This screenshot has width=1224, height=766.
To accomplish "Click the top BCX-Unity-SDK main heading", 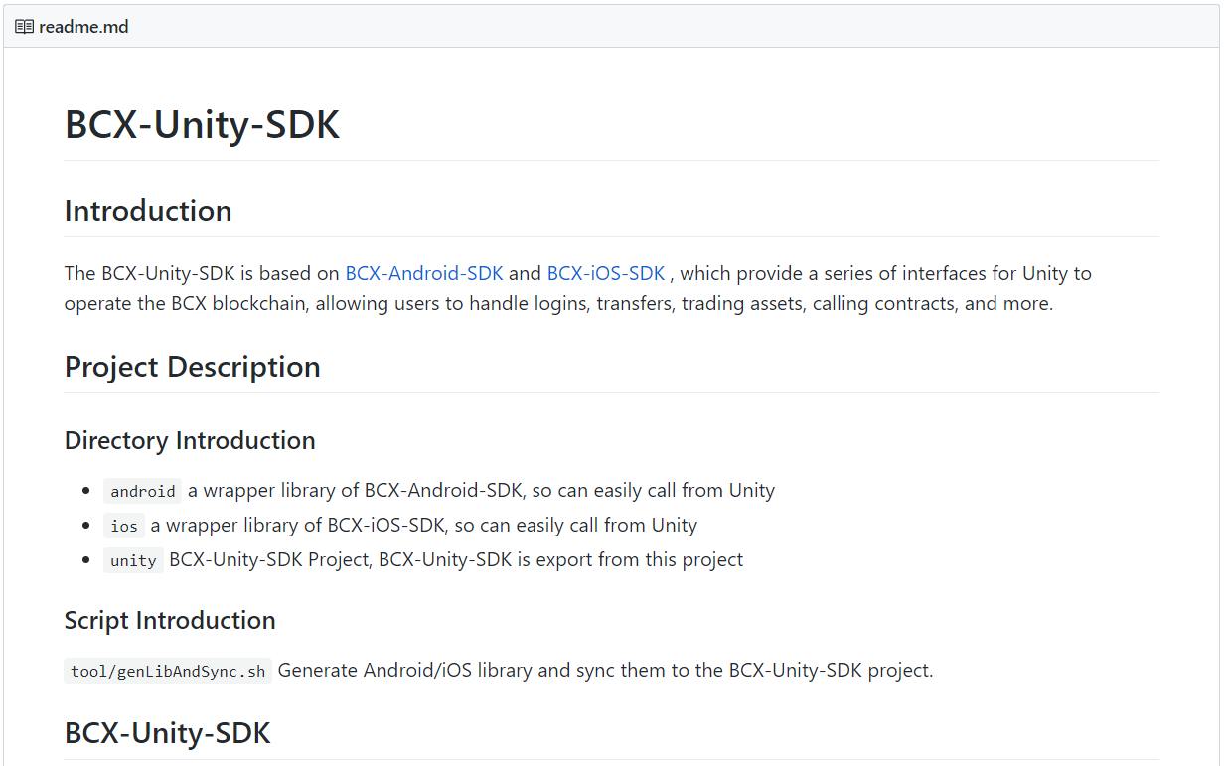I will click(202, 125).
